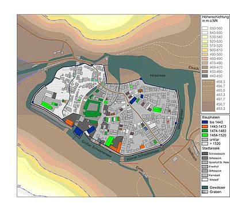The height and width of the screenshot is (211, 230).
Task: Click the 550-560 elevation legend swatch
Action: [x=205, y=28]
